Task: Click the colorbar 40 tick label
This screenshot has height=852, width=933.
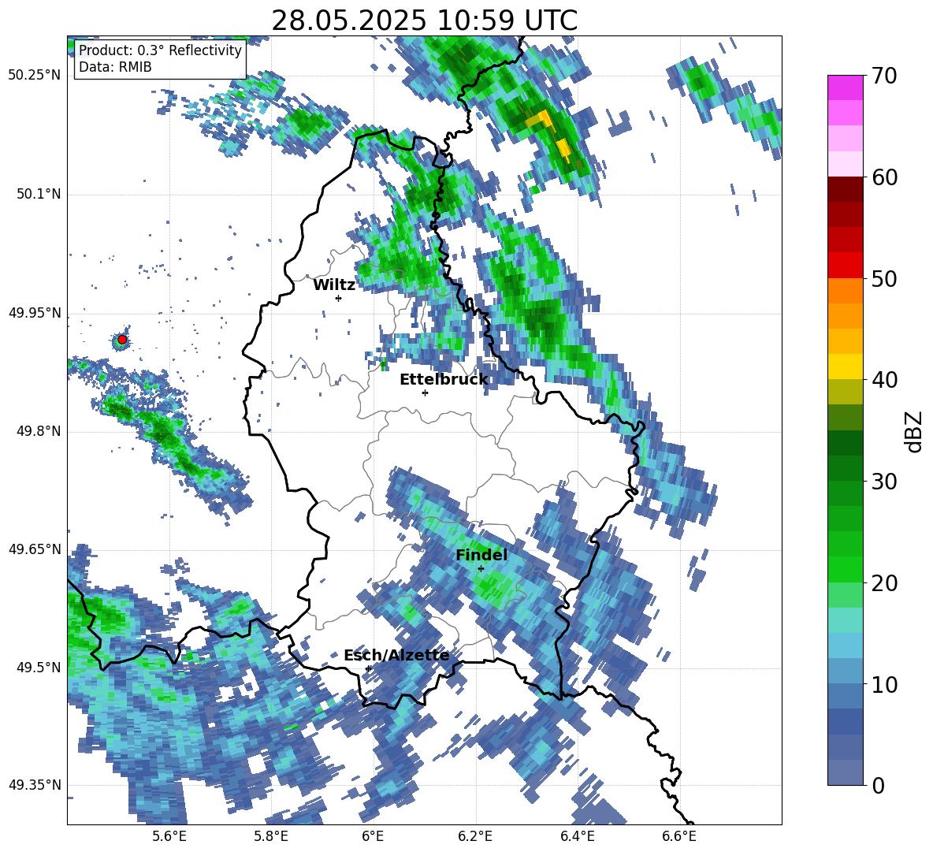Action: (x=884, y=380)
